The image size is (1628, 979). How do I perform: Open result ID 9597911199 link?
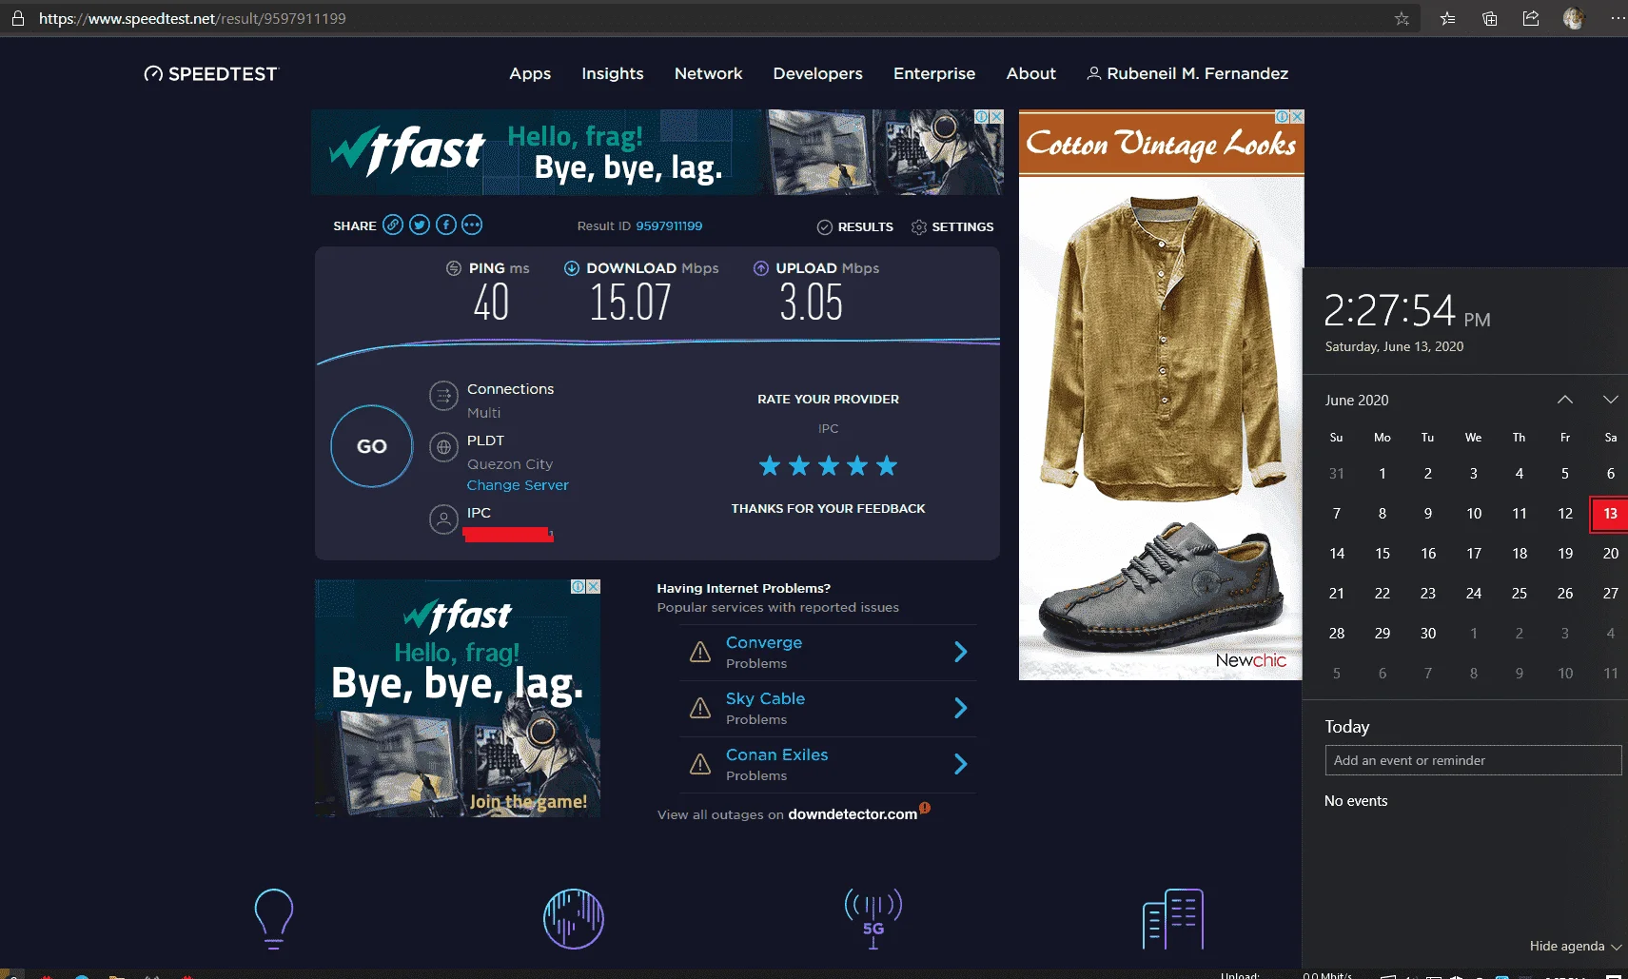coord(669,225)
